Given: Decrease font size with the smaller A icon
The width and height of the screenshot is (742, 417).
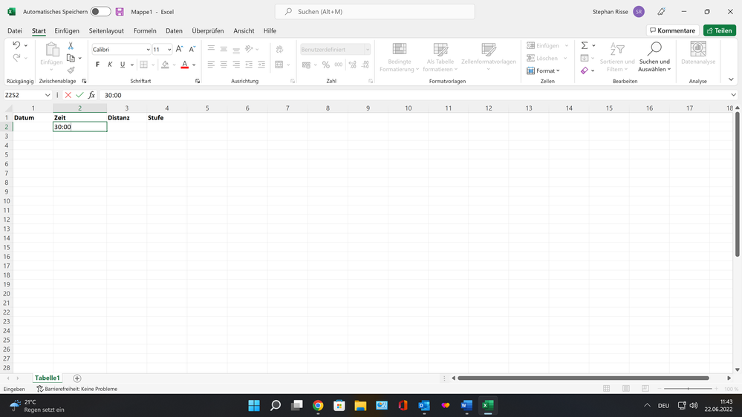Looking at the screenshot, I should [x=192, y=49].
